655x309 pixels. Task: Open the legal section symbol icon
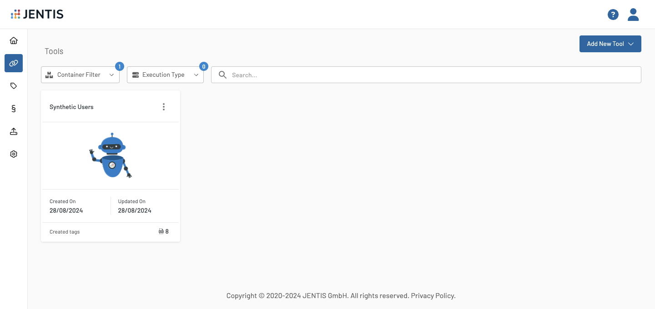point(14,109)
